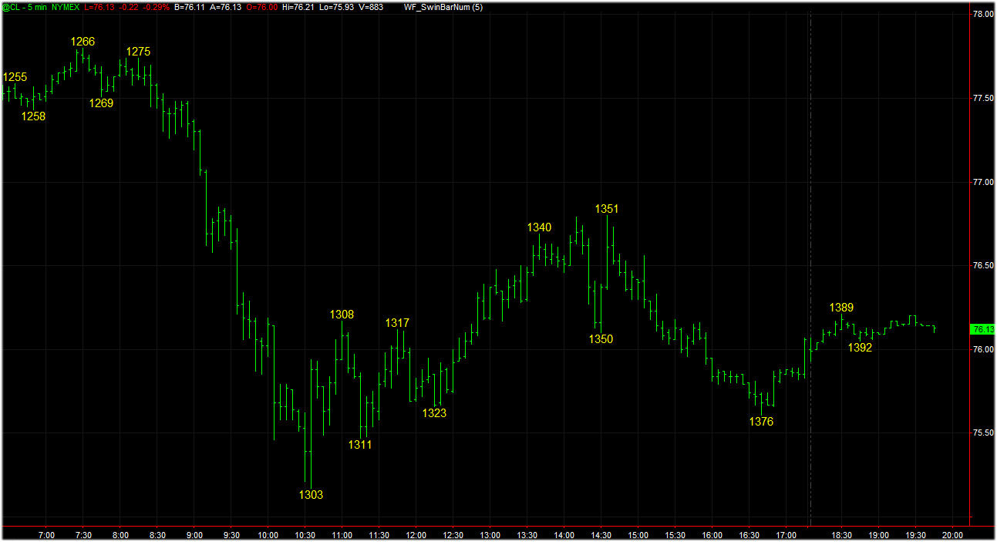Click the 77.50 price axis label
997x542 pixels.
982,99
